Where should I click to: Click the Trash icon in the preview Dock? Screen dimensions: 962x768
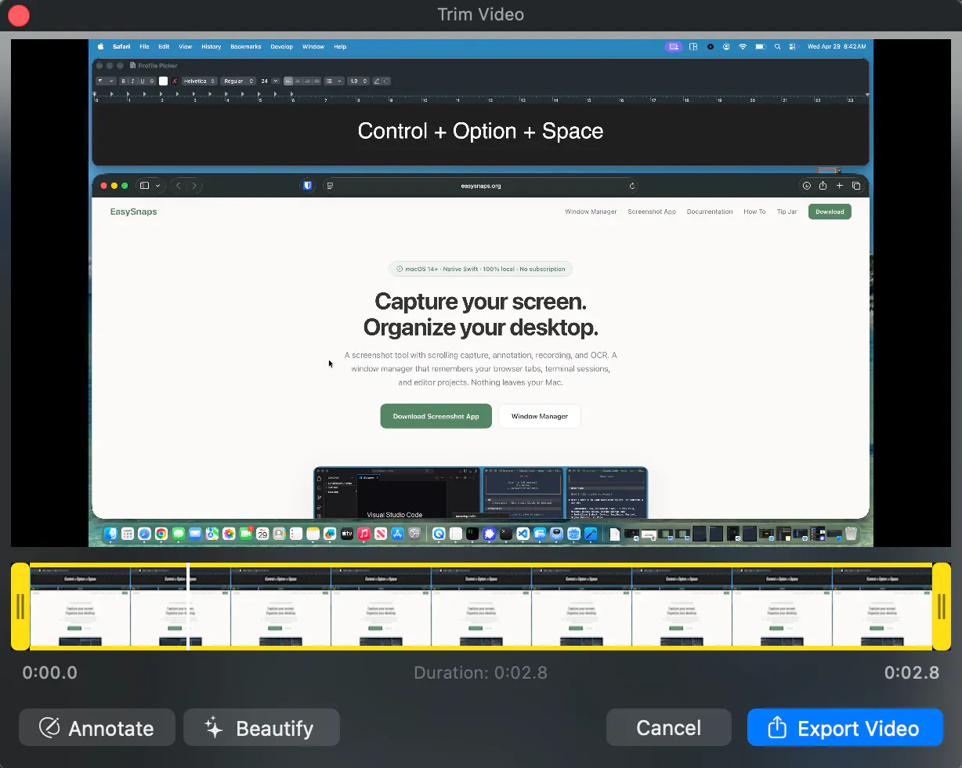point(852,534)
